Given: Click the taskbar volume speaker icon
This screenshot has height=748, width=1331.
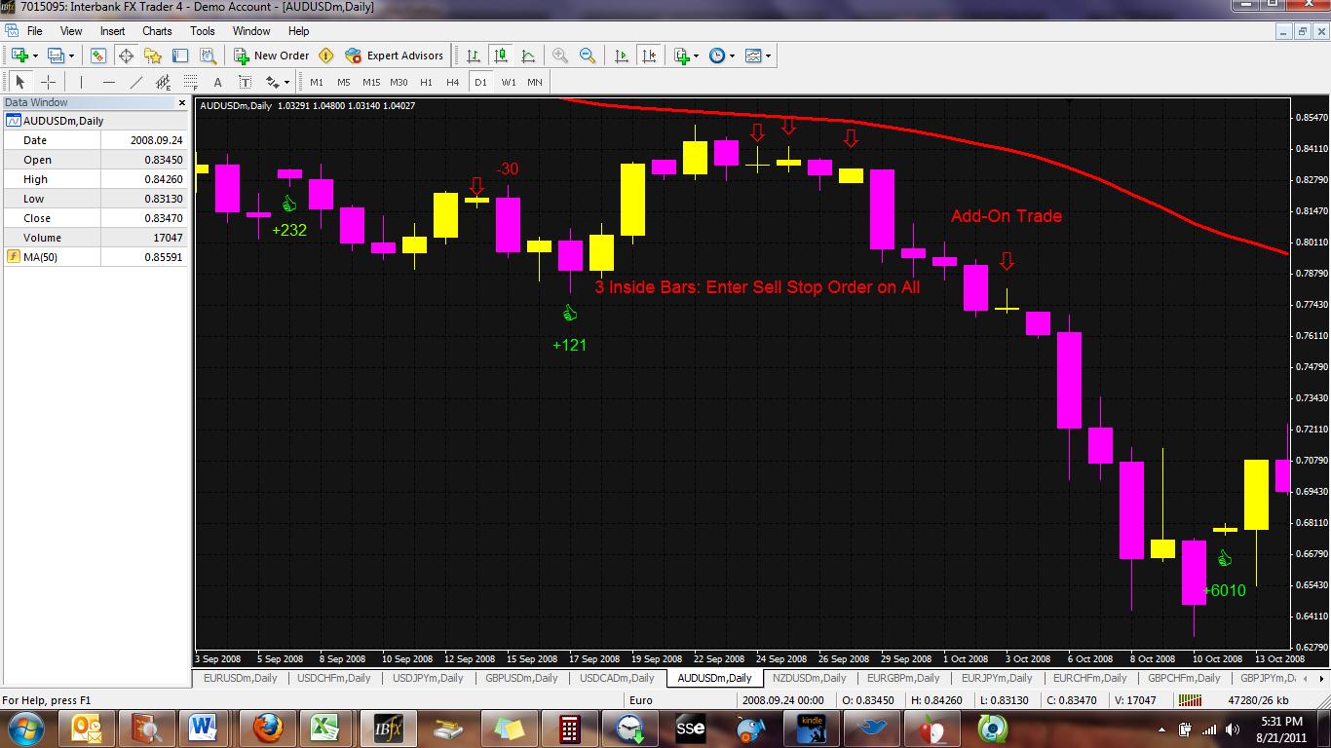Looking at the screenshot, I should coord(1233,729).
